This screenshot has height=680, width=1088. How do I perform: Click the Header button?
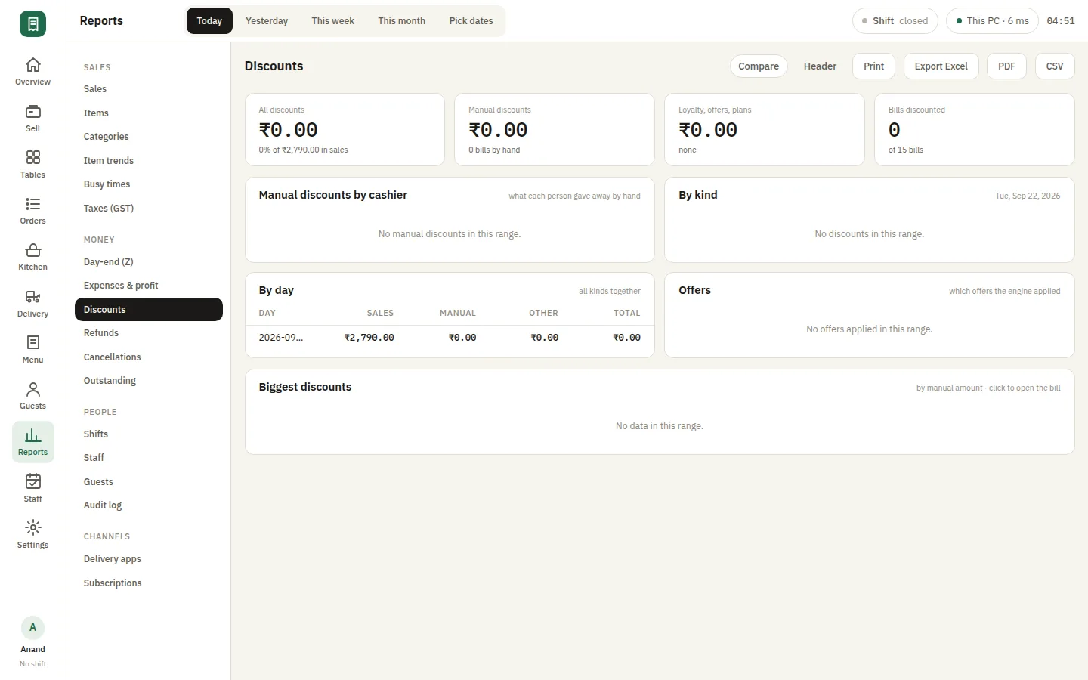[x=820, y=66]
